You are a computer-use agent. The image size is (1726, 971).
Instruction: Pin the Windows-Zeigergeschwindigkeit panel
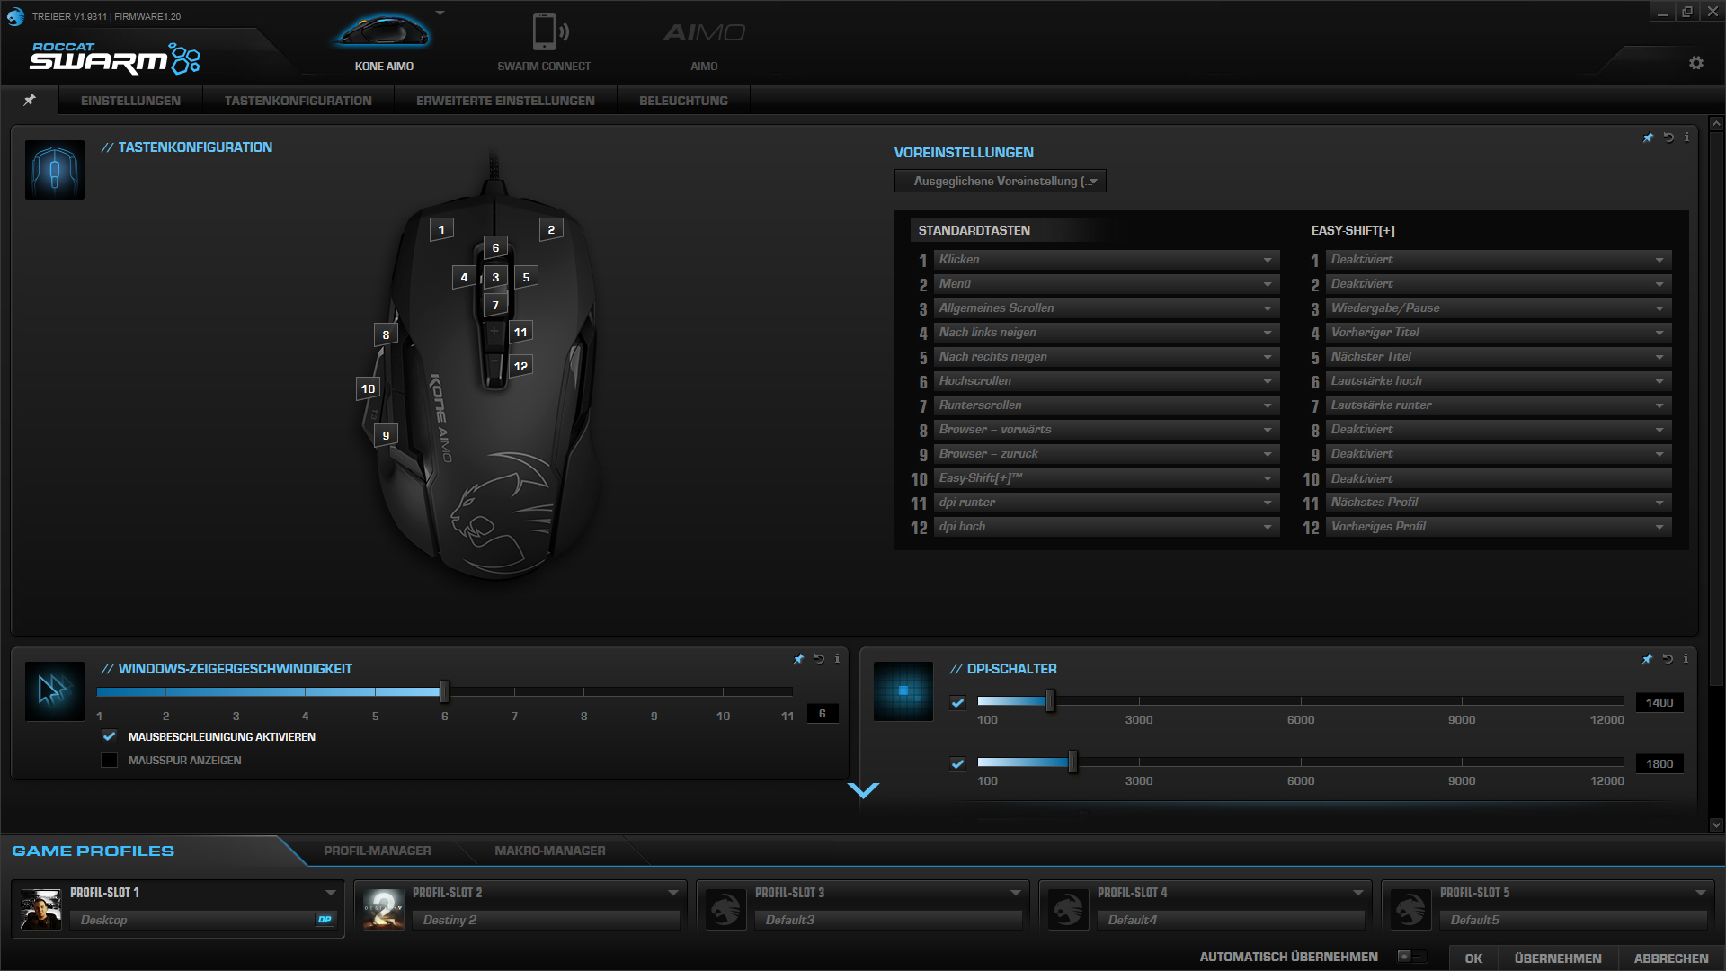click(798, 659)
